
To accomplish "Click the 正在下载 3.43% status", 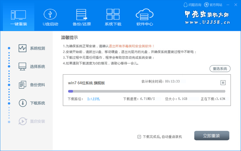I will [213, 99].
